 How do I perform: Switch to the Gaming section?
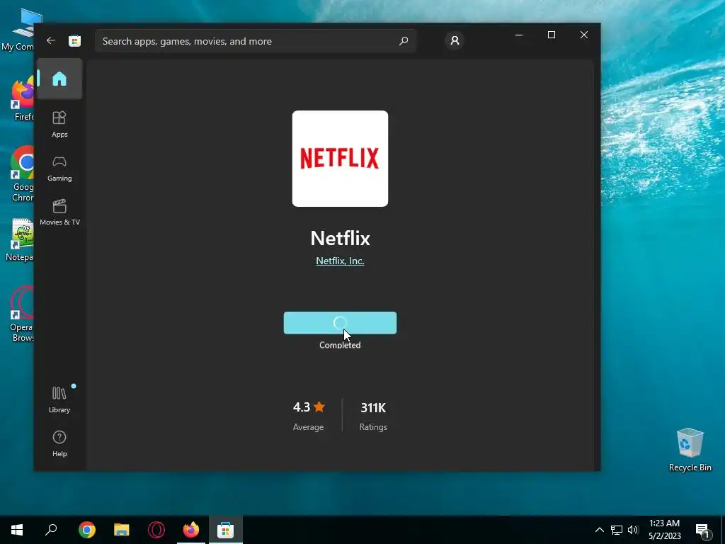(x=59, y=169)
